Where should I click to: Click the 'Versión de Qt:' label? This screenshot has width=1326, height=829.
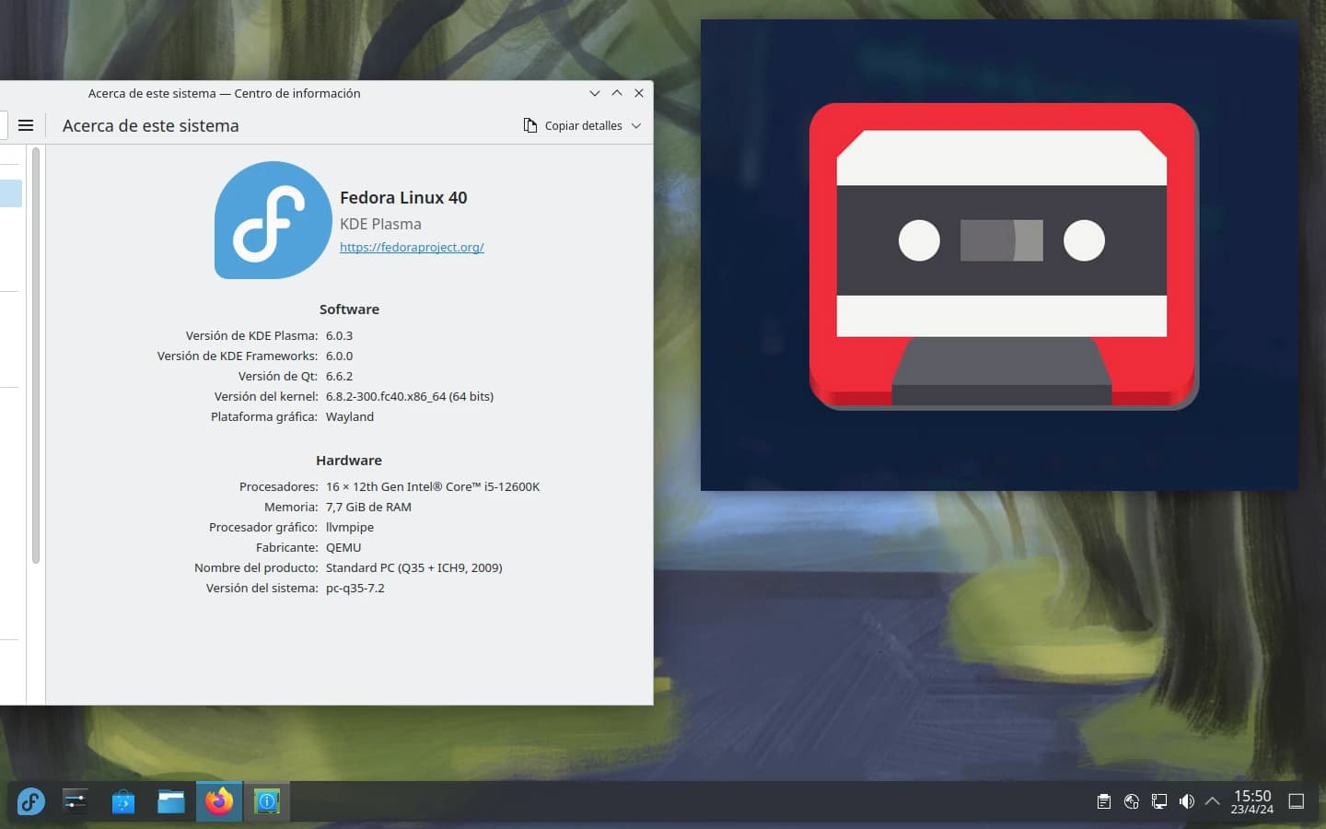[278, 376]
